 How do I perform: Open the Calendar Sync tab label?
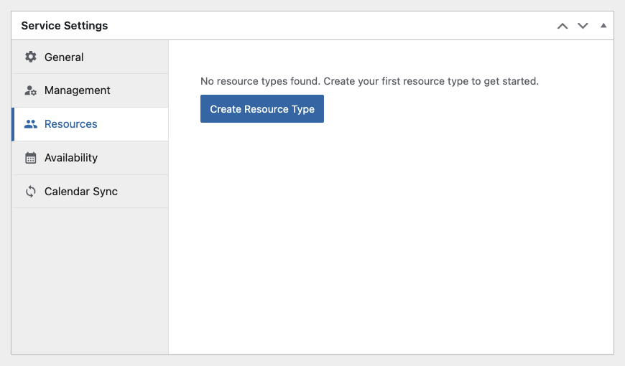pos(81,192)
